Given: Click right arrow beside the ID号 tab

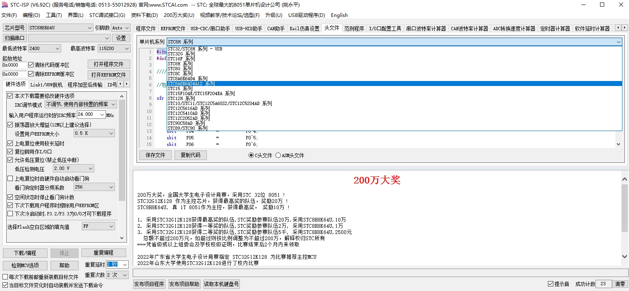Looking at the screenshot, I should pyautogui.click(x=126, y=84).
